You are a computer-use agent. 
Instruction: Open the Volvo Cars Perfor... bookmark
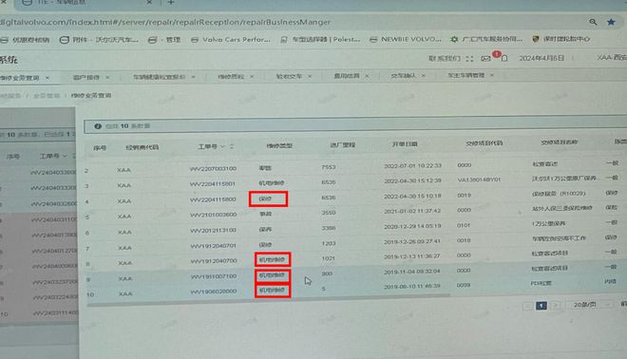tap(231, 40)
